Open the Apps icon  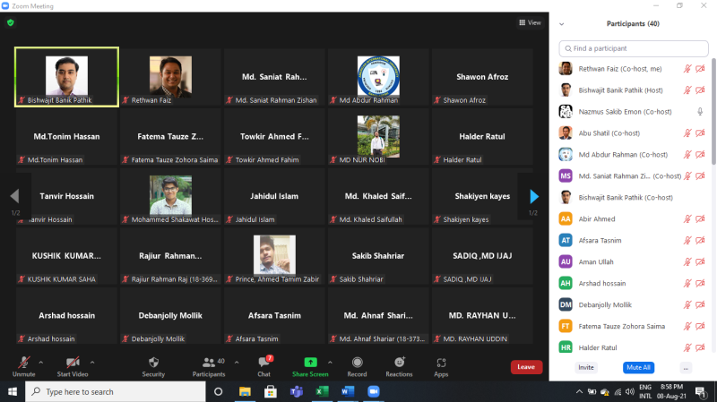pos(441,363)
